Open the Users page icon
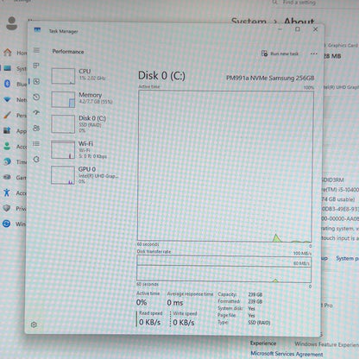Image resolution: width=359 pixels, height=359 pixels. [x=36, y=128]
